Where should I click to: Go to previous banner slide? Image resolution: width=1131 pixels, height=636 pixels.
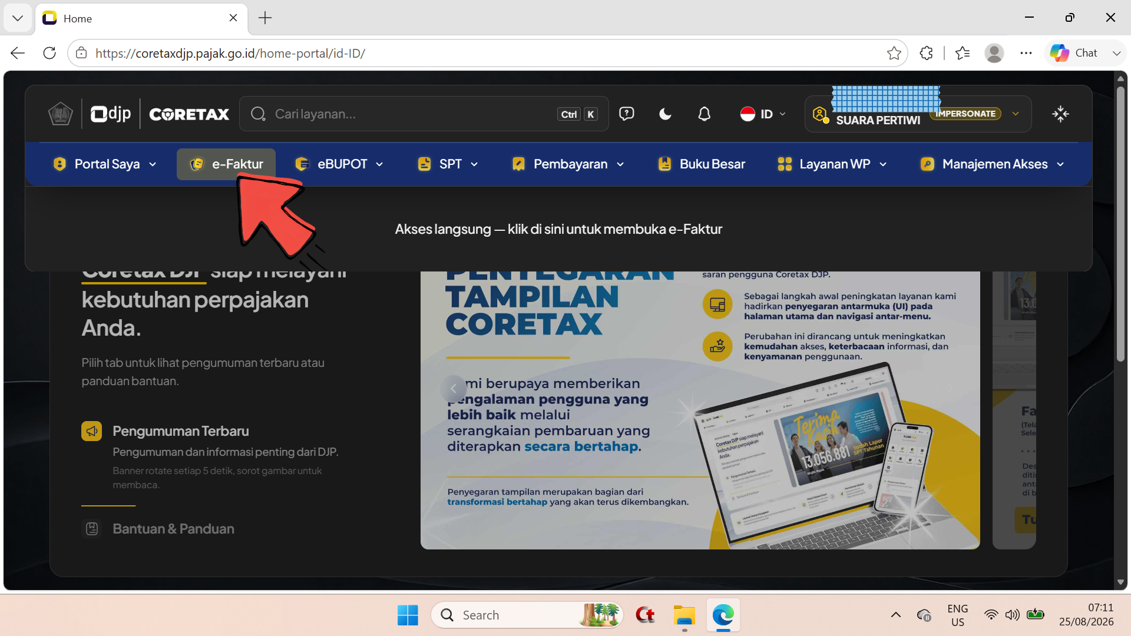pos(454,389)
